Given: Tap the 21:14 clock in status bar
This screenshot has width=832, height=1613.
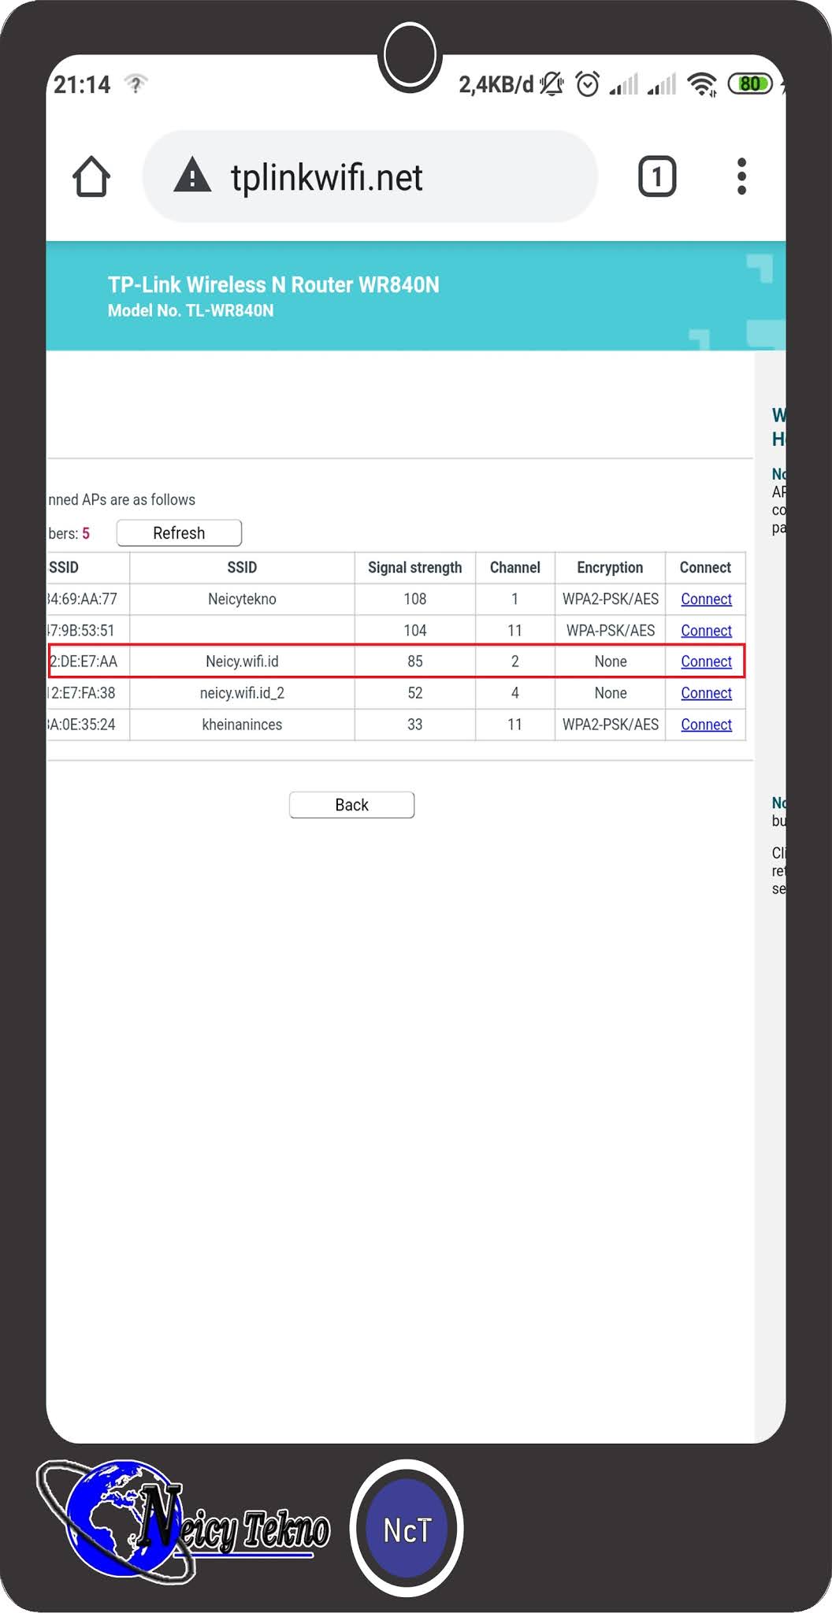Looking at the screenshot, I should pyautogui.click(x=82, y=84).
